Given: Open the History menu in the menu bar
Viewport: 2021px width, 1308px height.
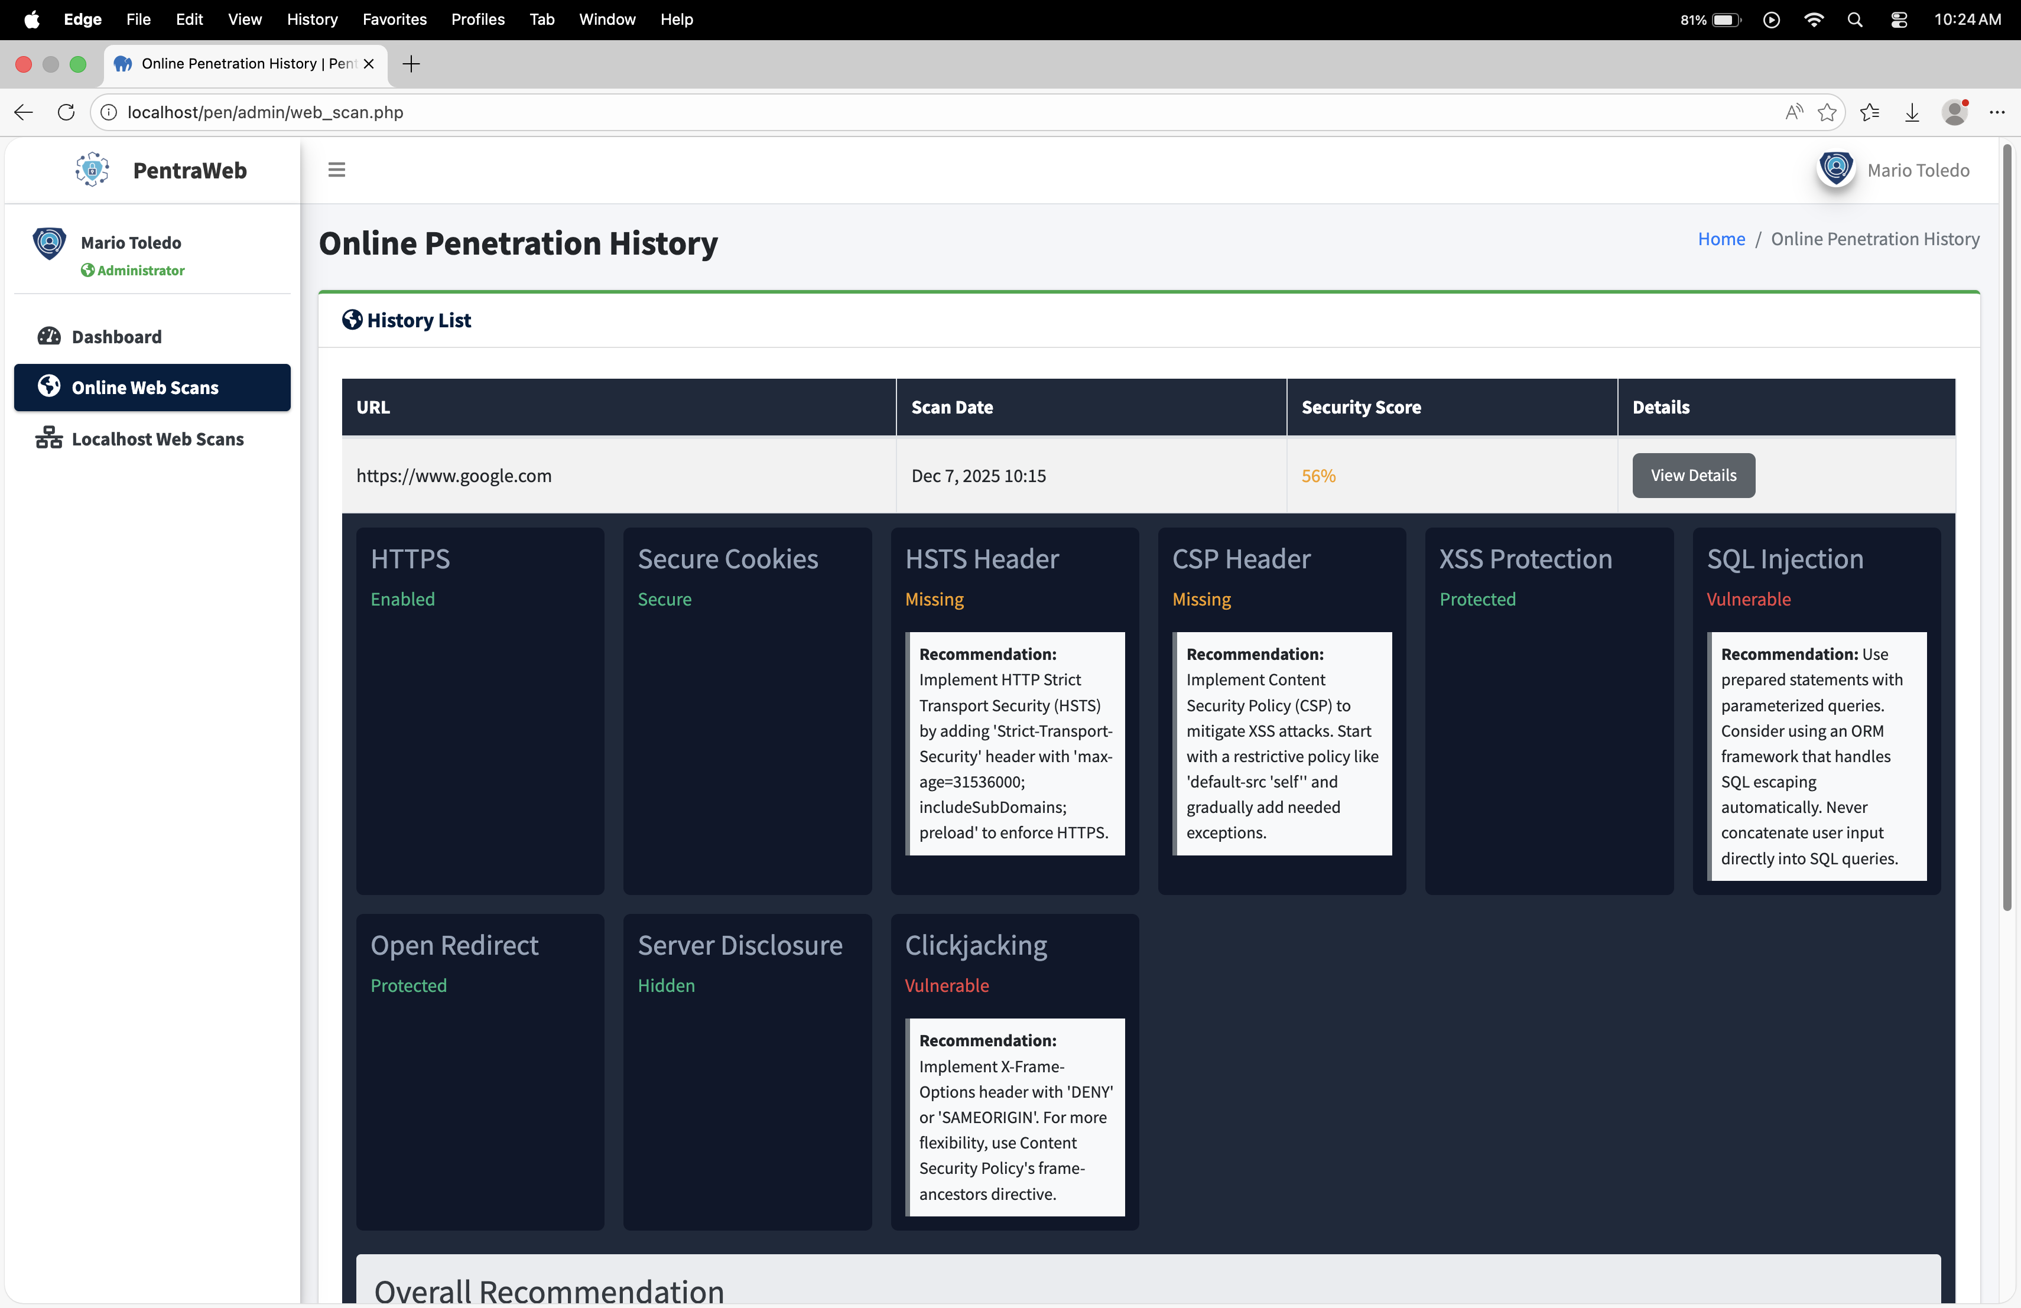Looking at the screenshot, I should [311, 19].
